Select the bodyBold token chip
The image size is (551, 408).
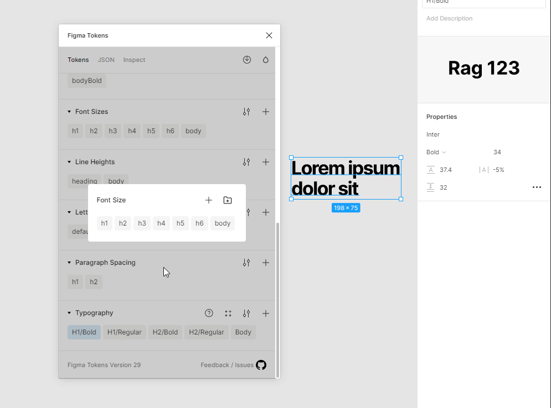coord(87,81)
